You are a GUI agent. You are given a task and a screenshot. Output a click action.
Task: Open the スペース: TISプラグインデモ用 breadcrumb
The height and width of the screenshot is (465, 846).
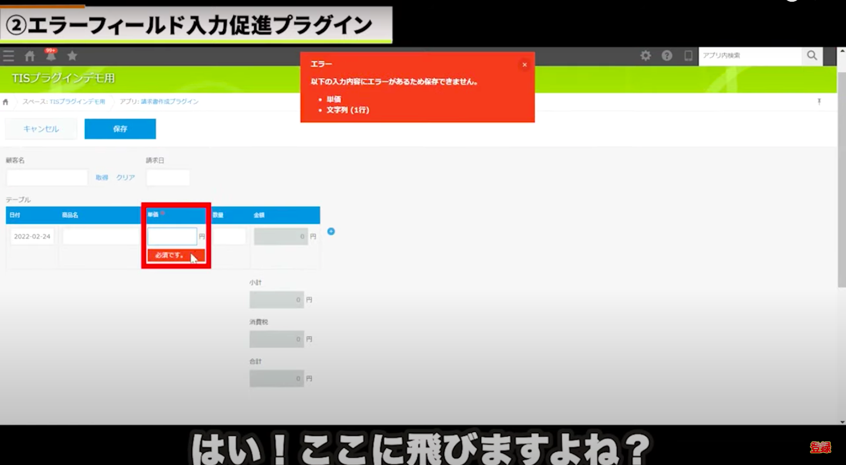64,102
